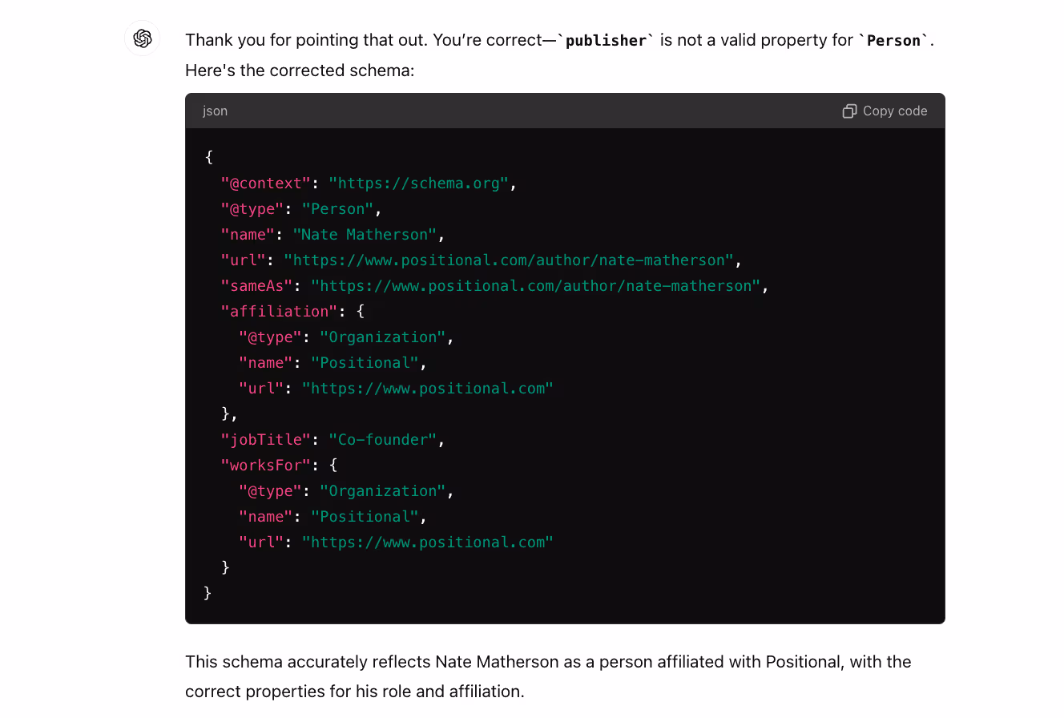Click the "Co-founder" value
1064x718 pixels.
pyautogui.click(x=383, y=440)
